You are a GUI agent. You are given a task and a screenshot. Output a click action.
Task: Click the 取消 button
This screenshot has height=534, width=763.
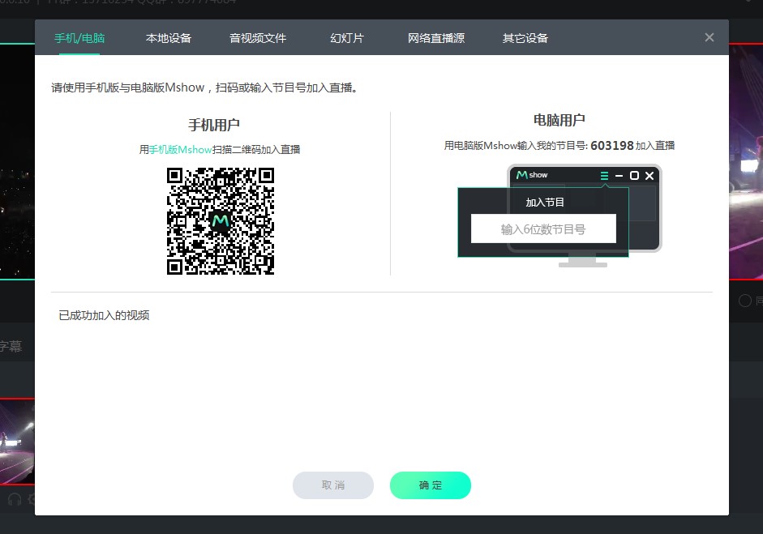(332, 485)
